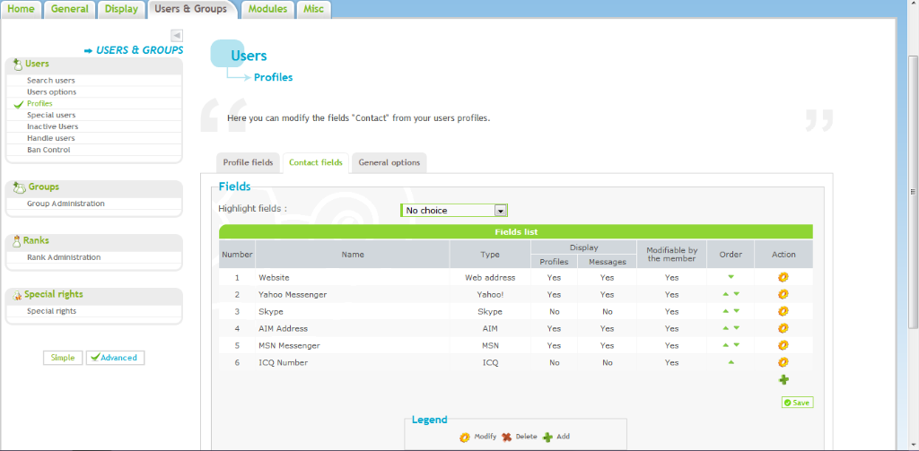Select the Contact fields tab

point(316,163)
